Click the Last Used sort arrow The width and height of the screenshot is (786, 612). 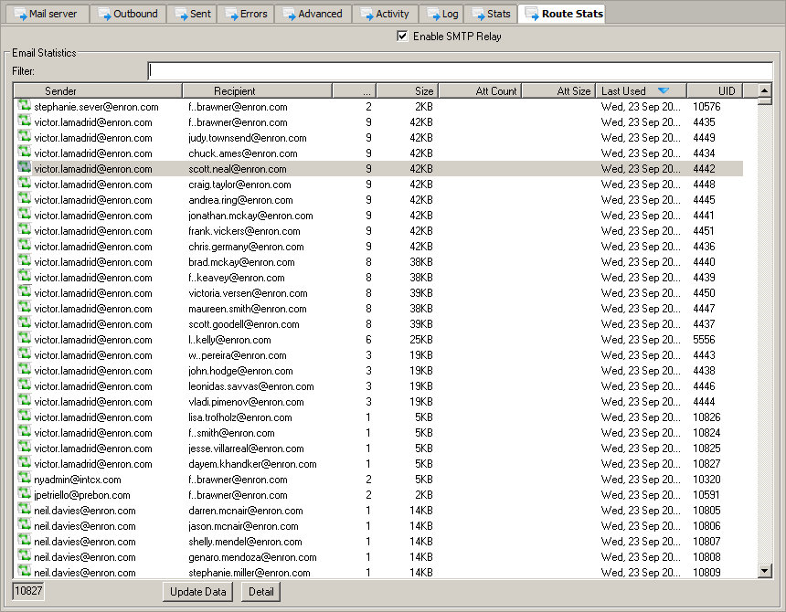point(664,90)
